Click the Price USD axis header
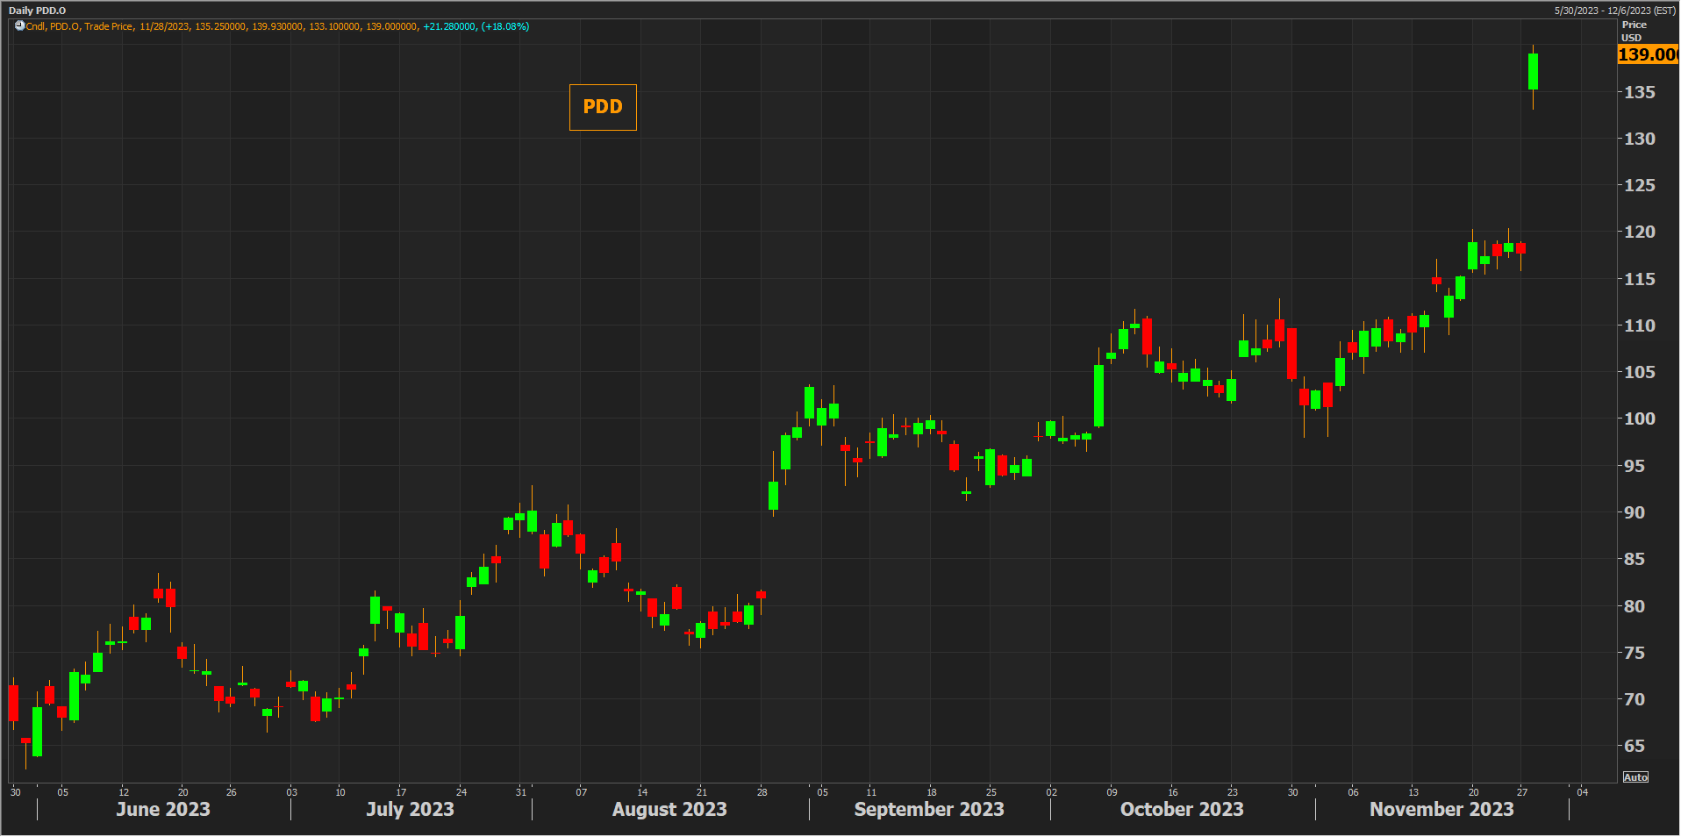The image size is (1681, 837). [x=1634, y=31]
